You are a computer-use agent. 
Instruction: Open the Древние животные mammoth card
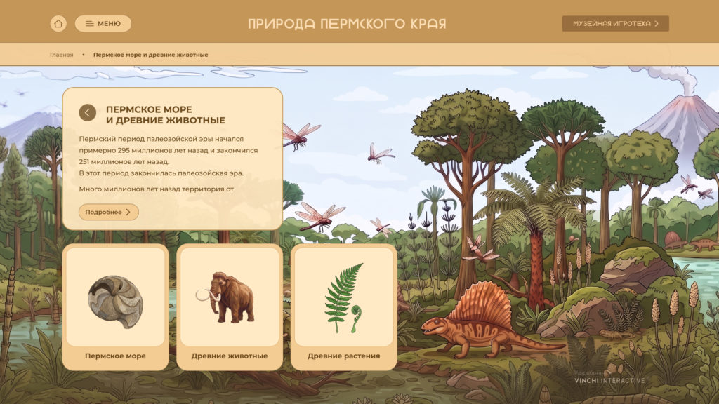click(230, 307)
